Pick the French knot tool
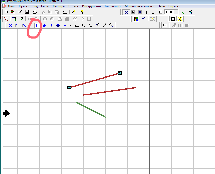This screenshot has height=174, width=215. (51, 25)
